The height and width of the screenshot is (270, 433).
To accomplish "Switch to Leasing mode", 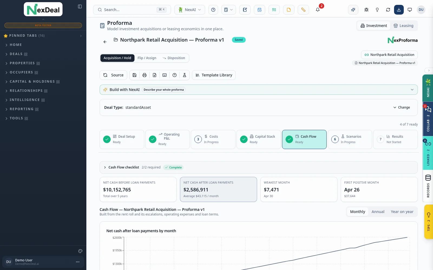I will click(403, 26).
